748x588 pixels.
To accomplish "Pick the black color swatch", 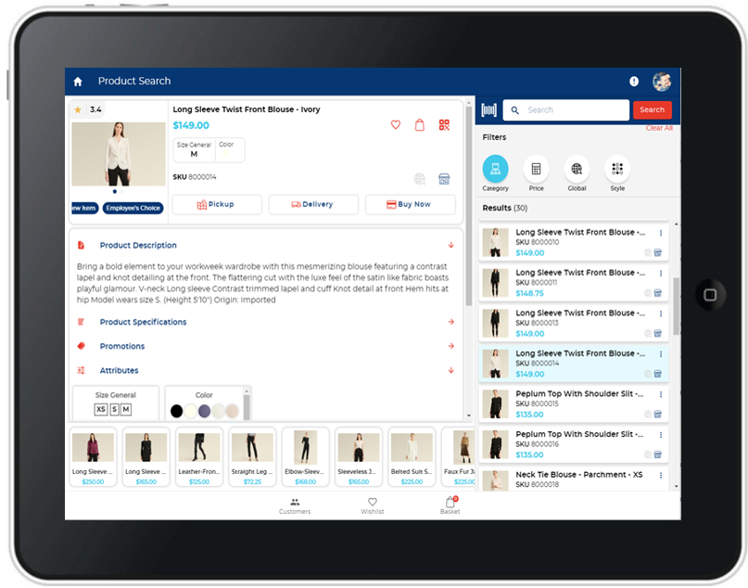I will pyautogui.click(x=176, y=411).
